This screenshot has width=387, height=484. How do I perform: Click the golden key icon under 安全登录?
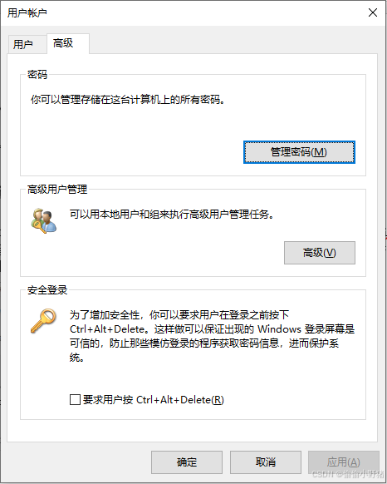tap(43, 321)
